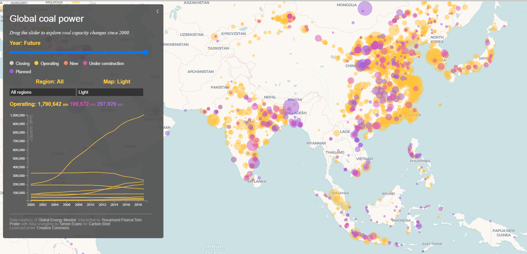527x254 pixels.
Task: Open the Carbon Brief link
Action: tap(100, 224)
